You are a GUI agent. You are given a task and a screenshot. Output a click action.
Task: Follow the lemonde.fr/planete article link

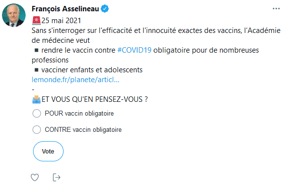coord(75,80)
